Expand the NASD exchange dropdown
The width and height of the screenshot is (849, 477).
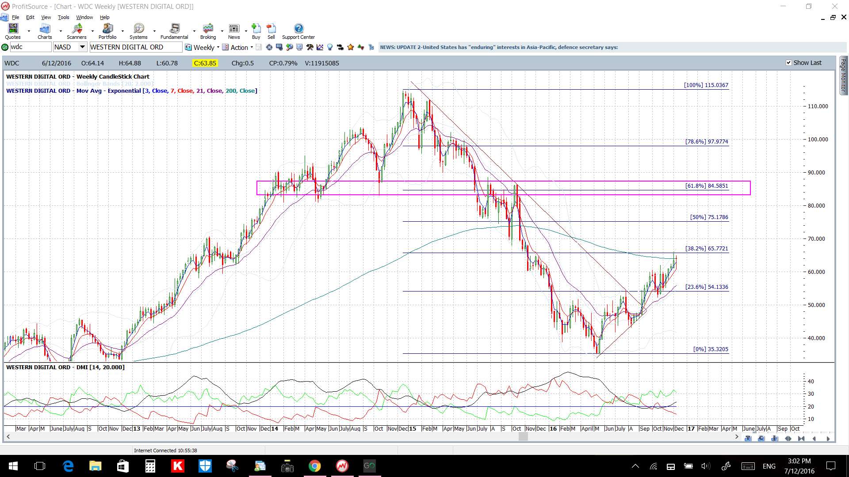[82, 47]
